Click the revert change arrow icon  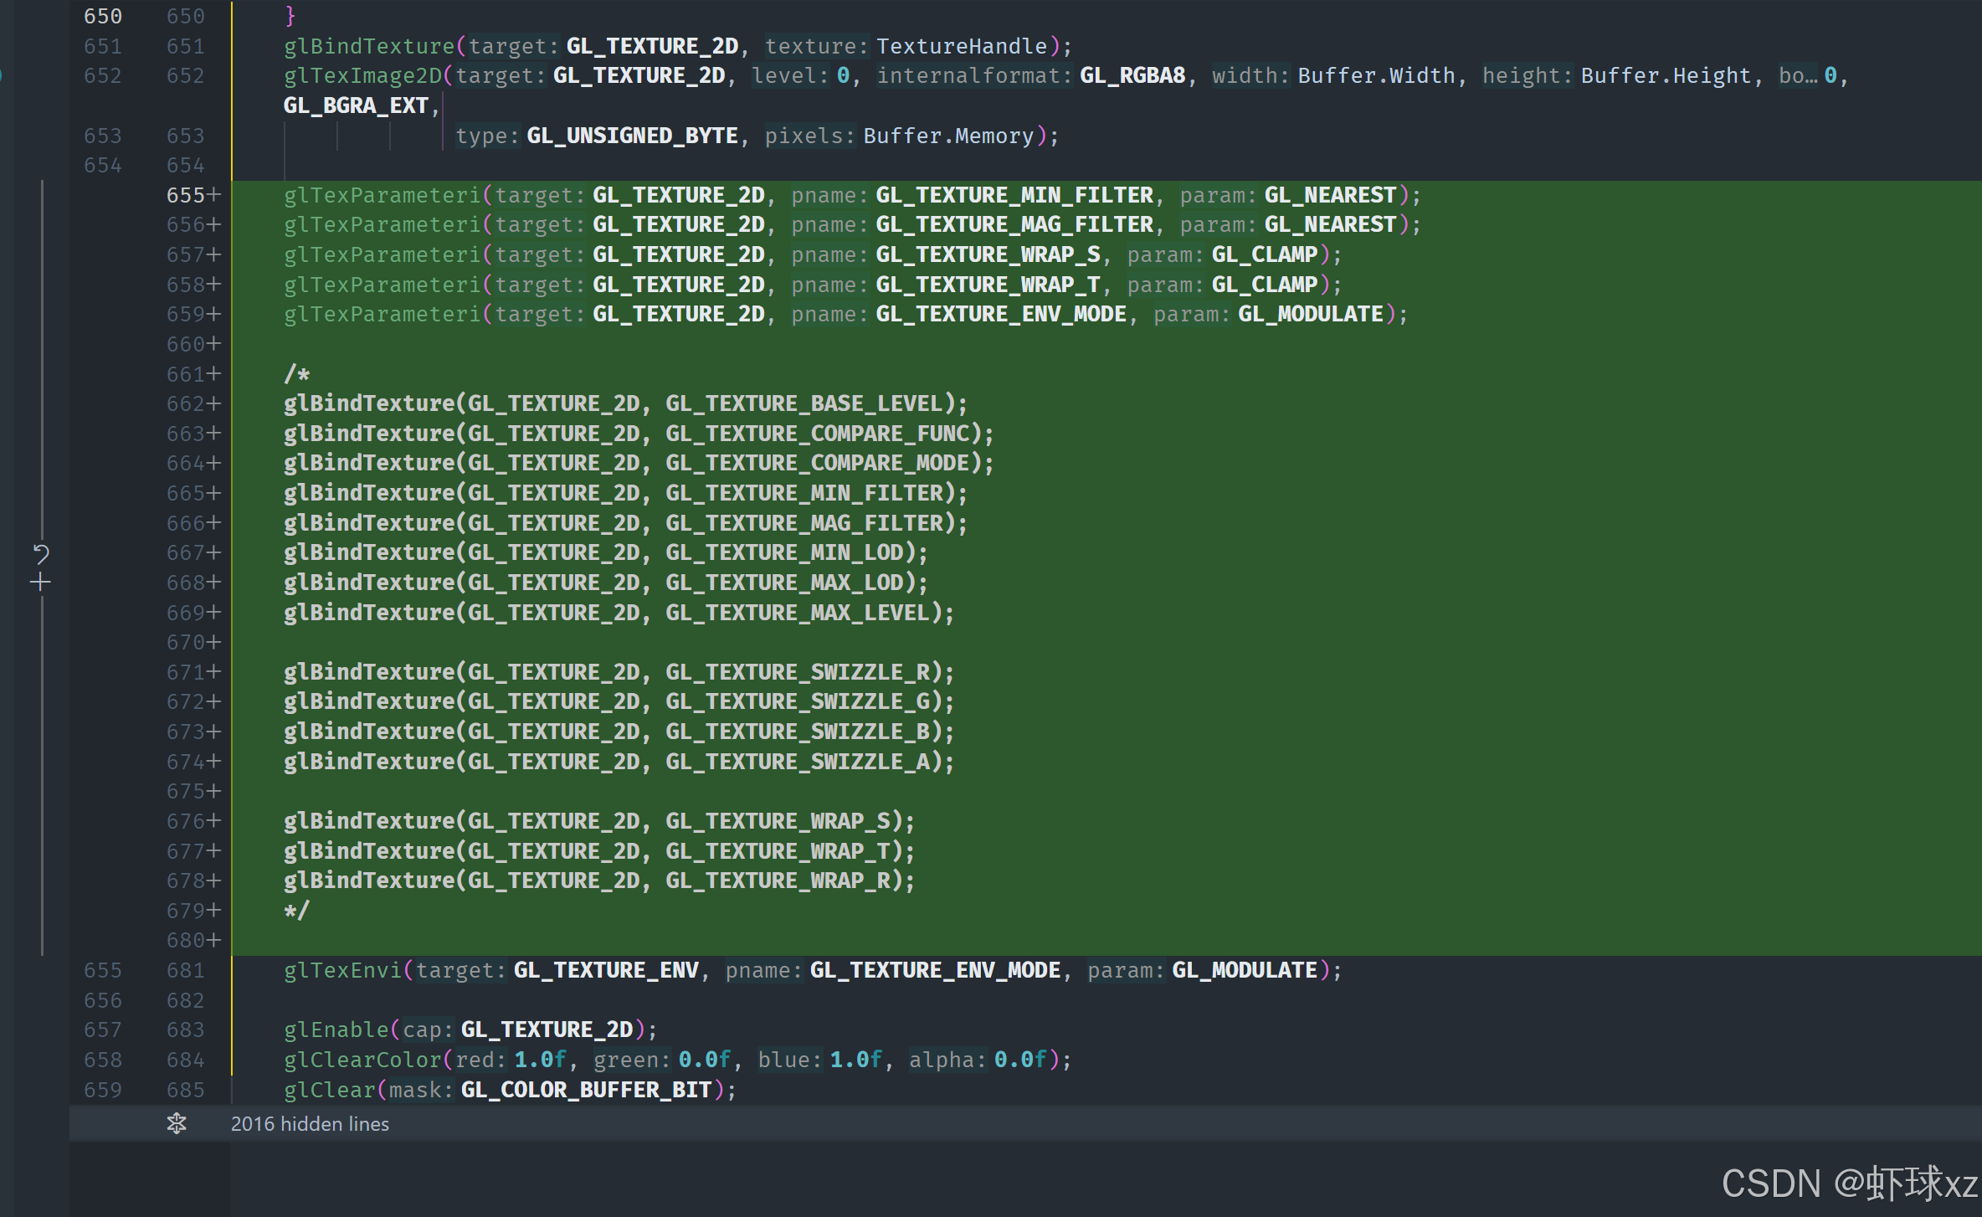41,553
